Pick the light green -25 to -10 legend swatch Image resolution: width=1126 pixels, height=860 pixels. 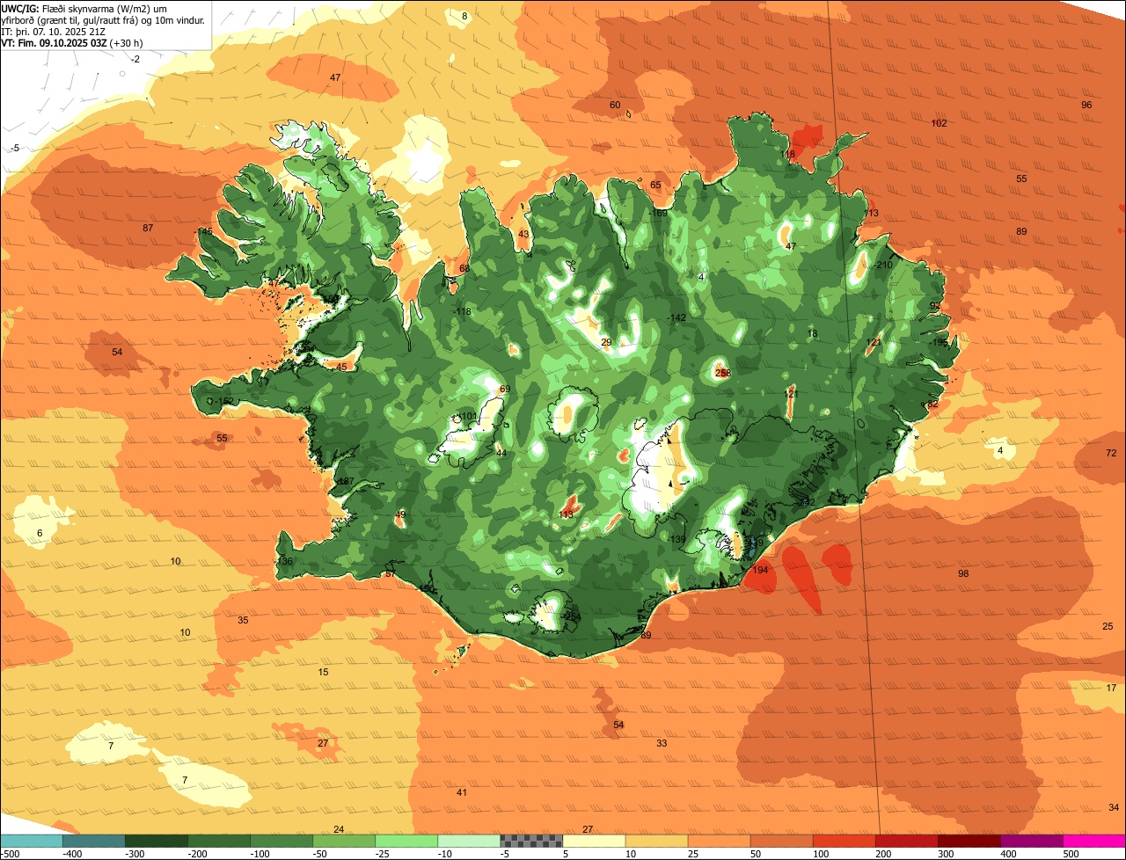[x=406, y=841]
